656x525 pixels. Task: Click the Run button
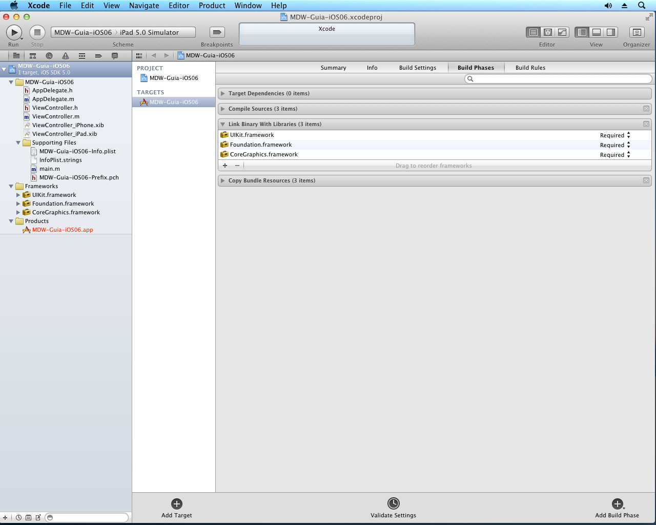tap(14, 32)
